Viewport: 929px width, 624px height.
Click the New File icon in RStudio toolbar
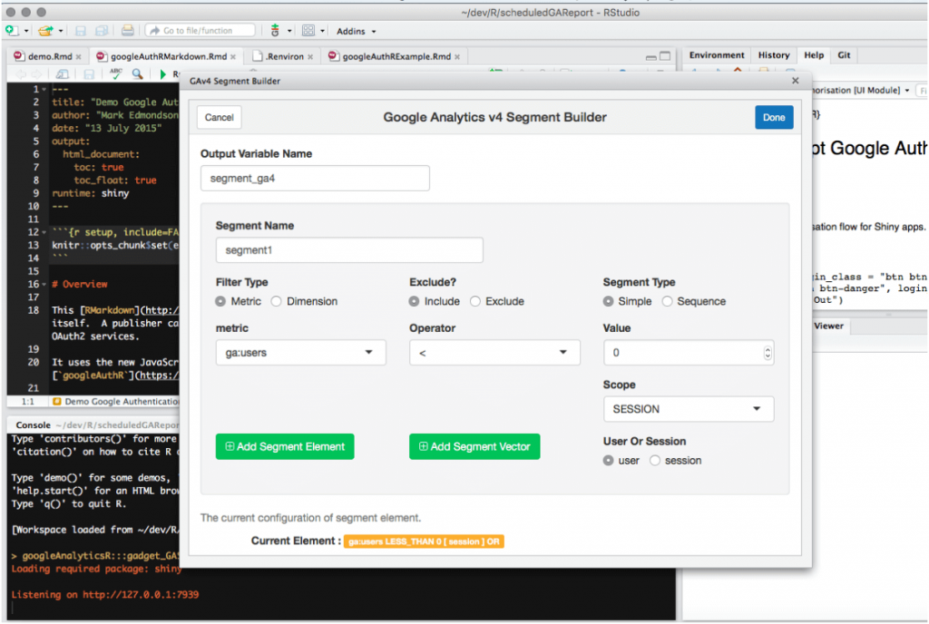[13, 30]
